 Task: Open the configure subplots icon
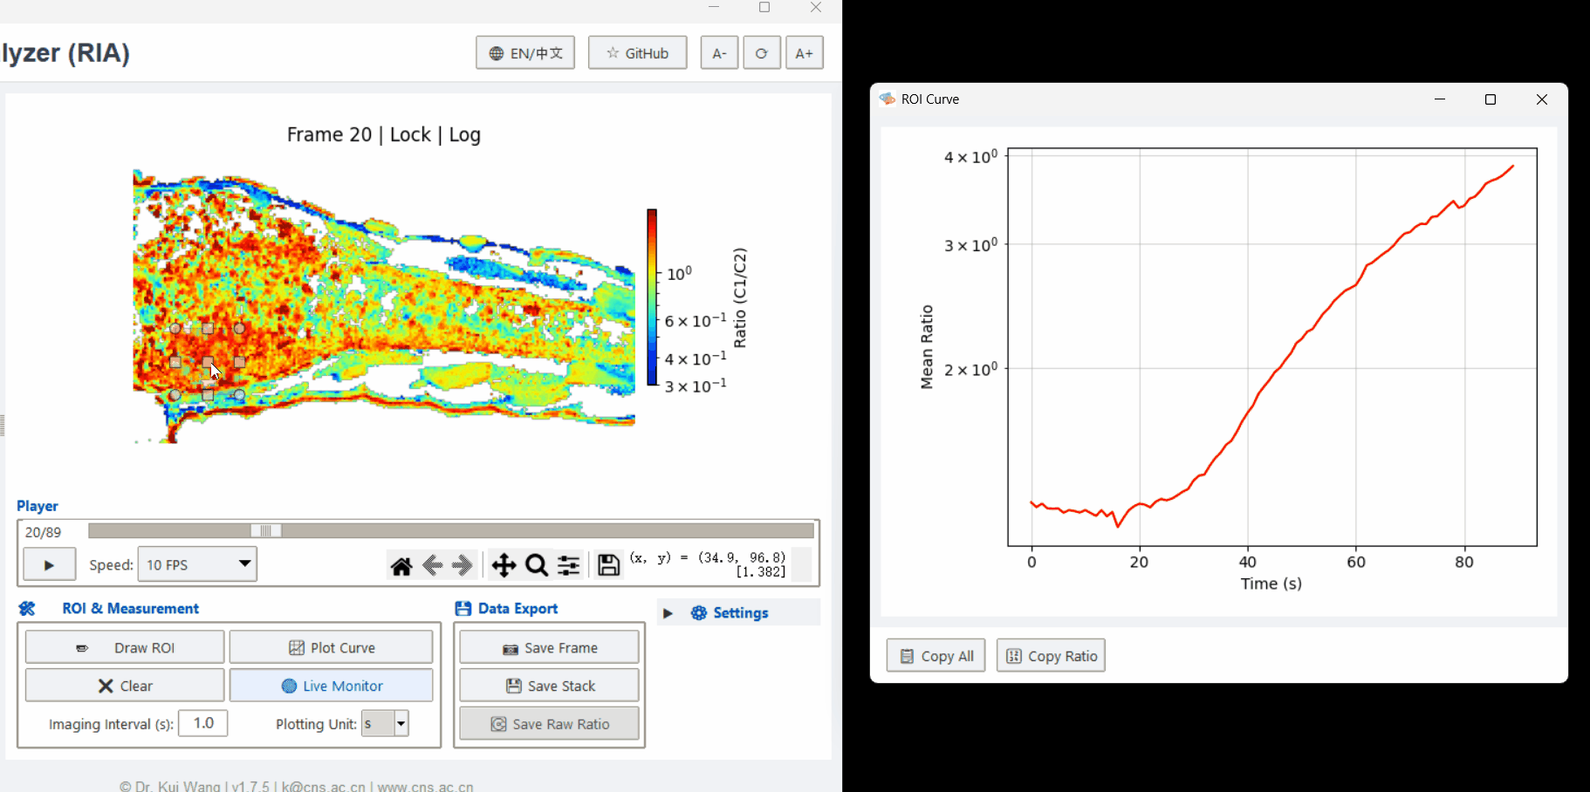569,566
